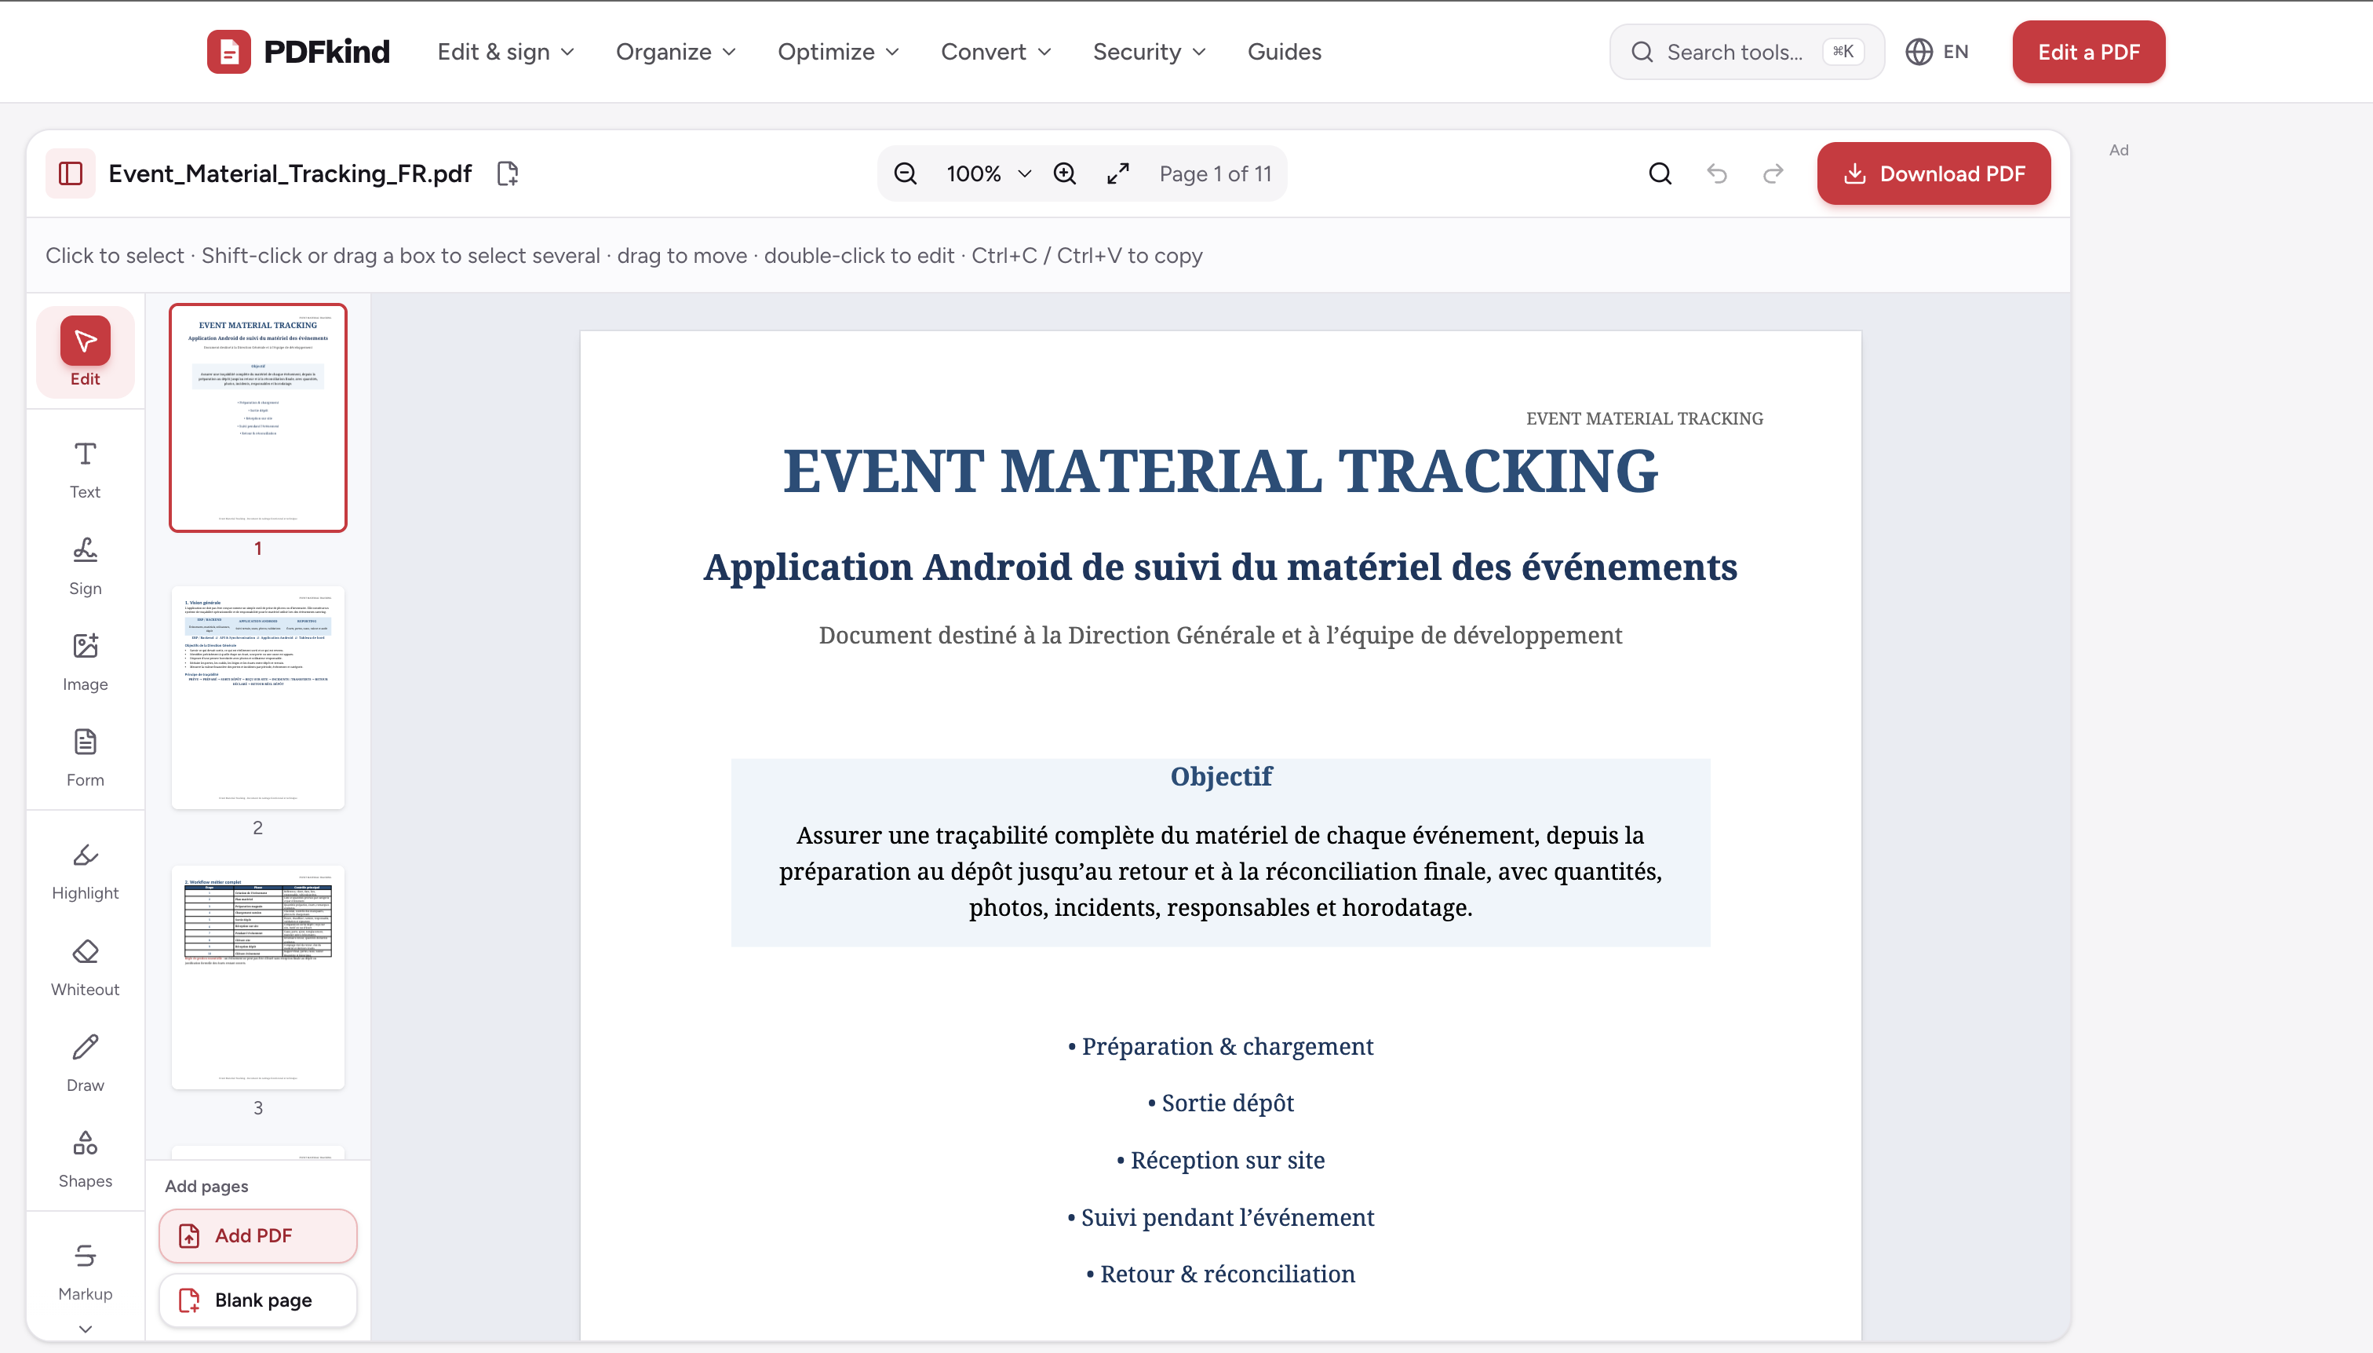
Task: Click the Download PDF button
Action: point(1934,173)
